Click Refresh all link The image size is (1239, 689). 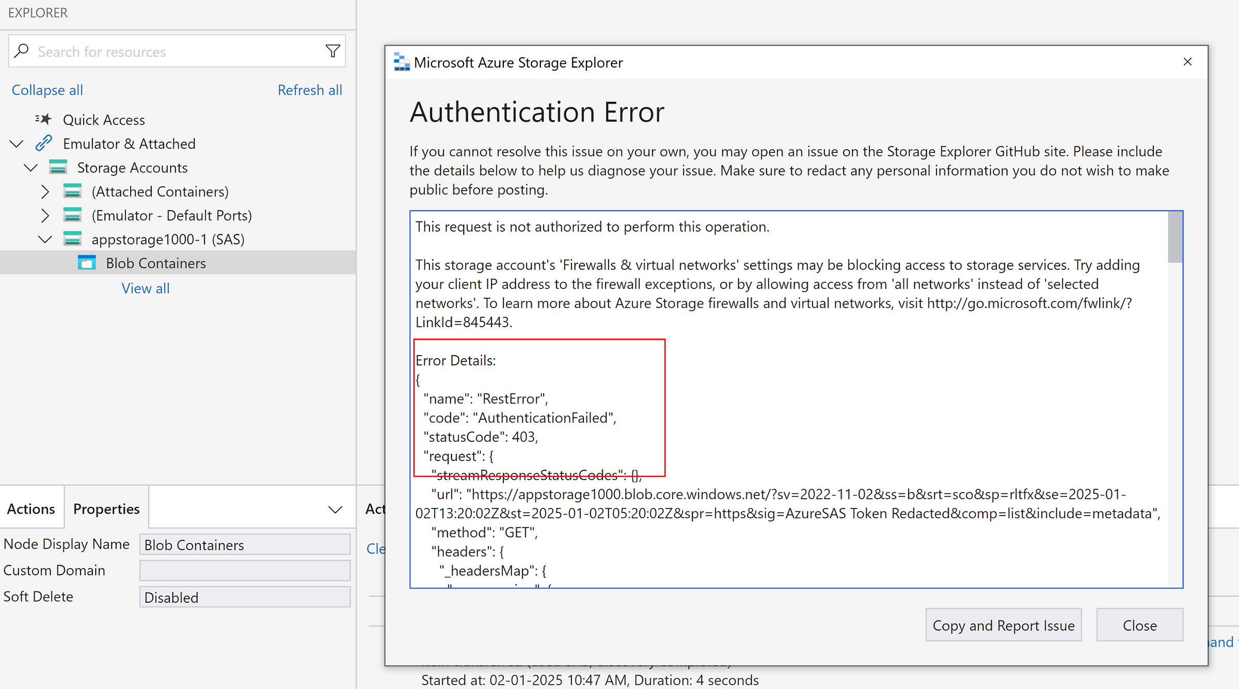[x=310, y=90]
